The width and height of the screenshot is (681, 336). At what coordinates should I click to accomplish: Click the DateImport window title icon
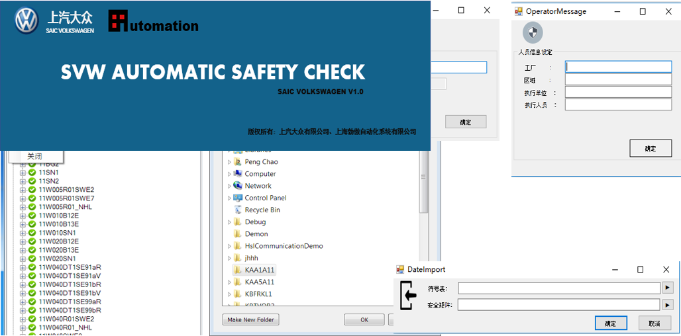400,269
